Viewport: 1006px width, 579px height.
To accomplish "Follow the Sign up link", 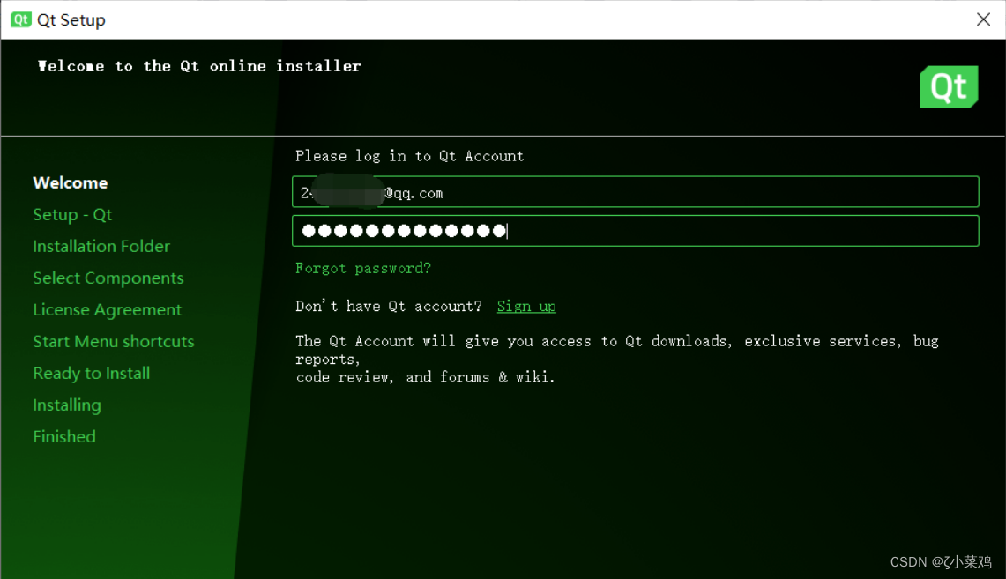I will click(526, 306).
